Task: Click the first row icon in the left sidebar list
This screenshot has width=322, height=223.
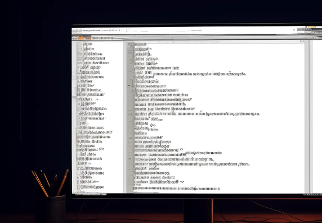Action: 80,44
